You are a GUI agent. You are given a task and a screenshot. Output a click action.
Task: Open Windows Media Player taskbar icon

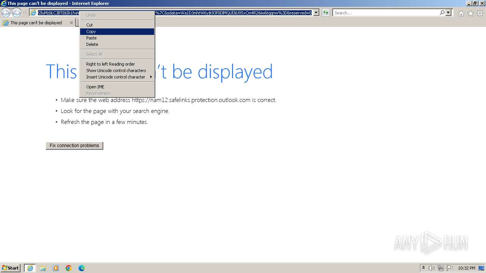click(x=56, y=268)
